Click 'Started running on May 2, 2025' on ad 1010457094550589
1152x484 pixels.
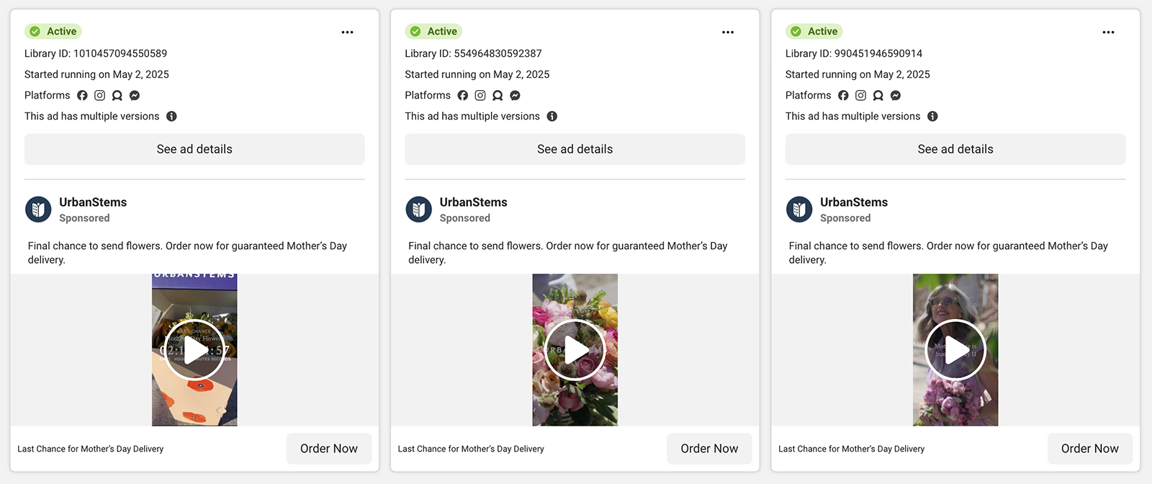point(96,74)
